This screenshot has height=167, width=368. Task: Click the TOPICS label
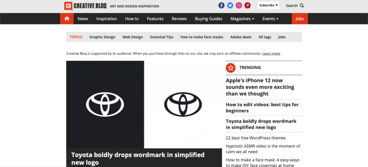[x=76, y=37]
